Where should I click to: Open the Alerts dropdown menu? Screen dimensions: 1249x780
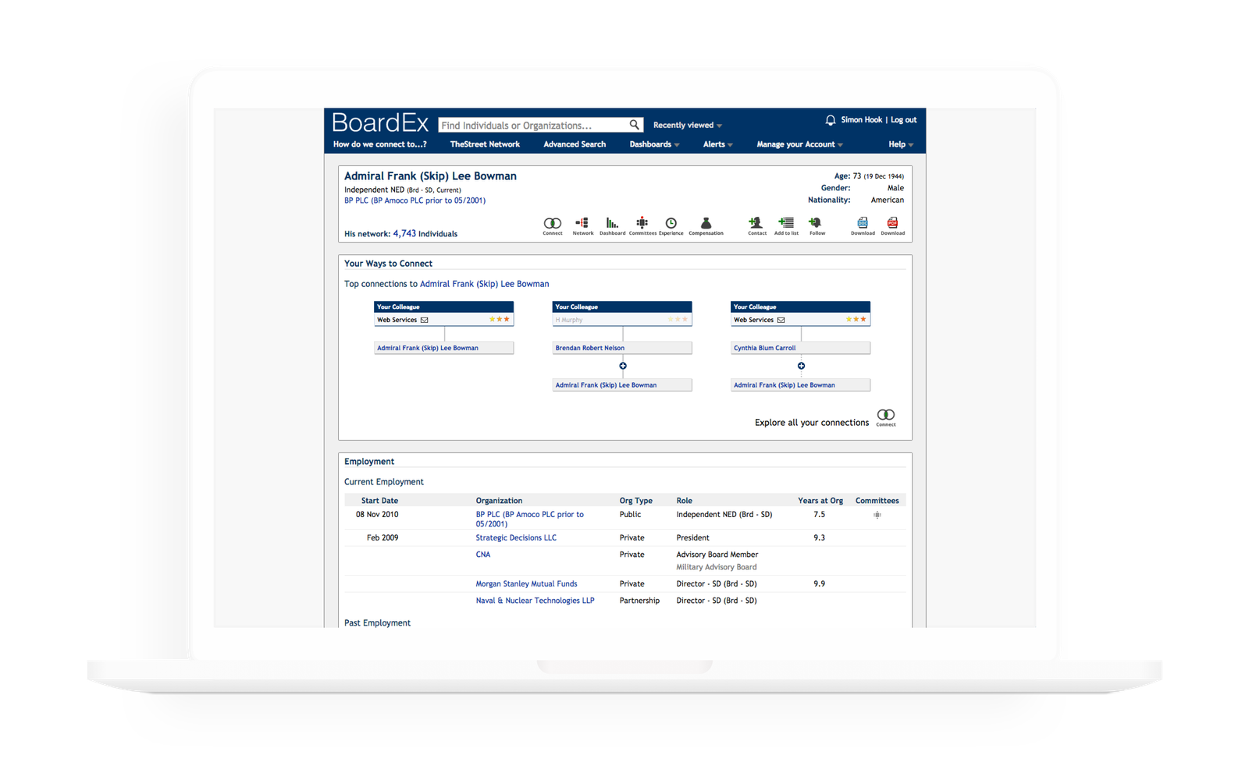click(717, 144)
